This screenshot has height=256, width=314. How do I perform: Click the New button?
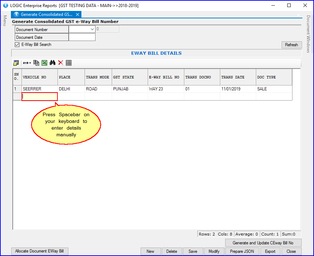[x=150, y=251]
